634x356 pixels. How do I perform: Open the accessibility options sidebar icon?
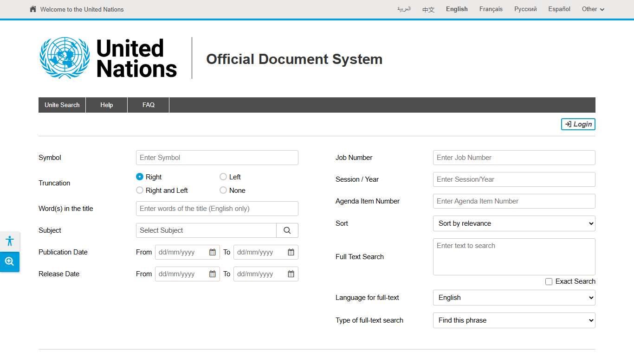(x=10, y=241)
